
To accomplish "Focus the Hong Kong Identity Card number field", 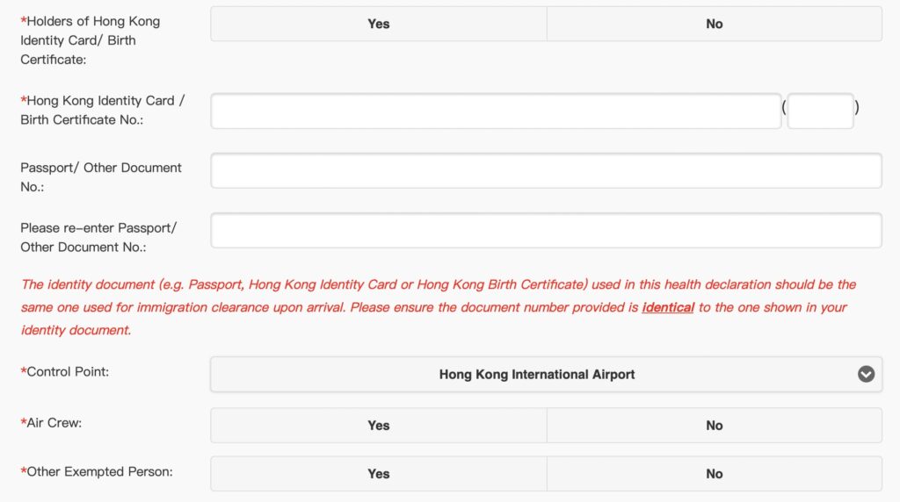I will [496, 111].
